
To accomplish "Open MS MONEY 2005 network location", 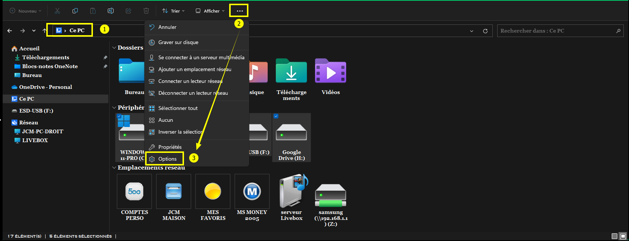I will pos(252,198).
